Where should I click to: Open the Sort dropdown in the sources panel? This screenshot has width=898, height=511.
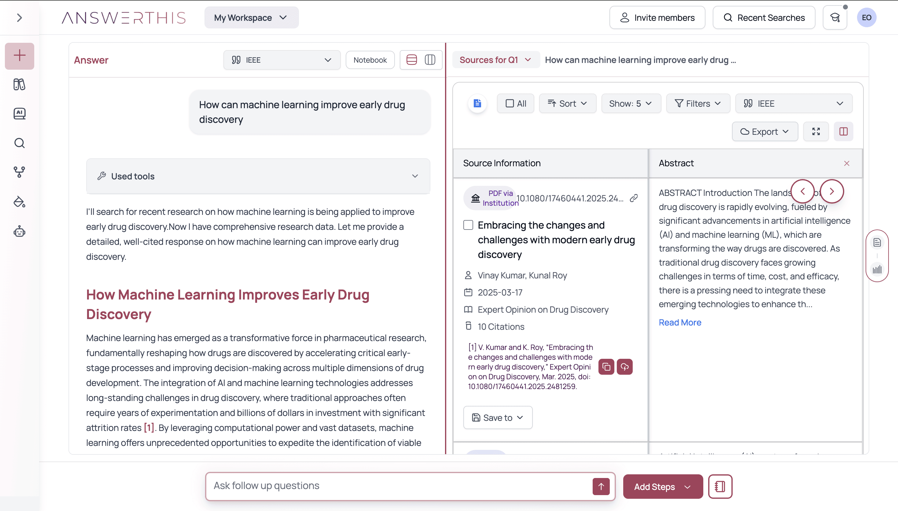pyautogui.click(x=567, y=104)
